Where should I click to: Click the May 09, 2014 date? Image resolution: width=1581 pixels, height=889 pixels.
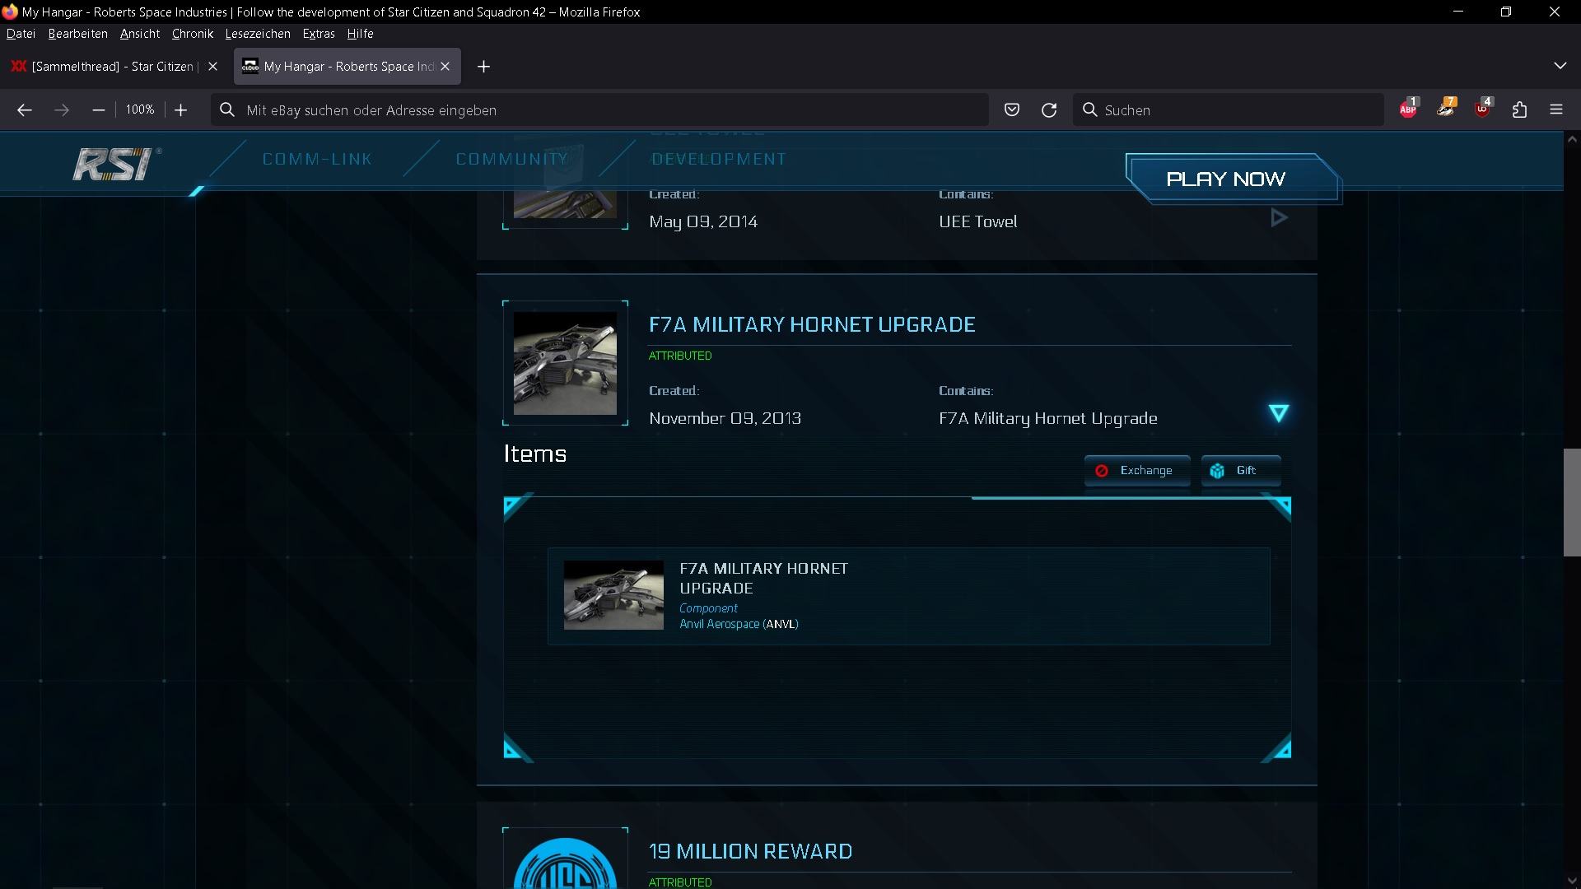click(x=703, y=221)
